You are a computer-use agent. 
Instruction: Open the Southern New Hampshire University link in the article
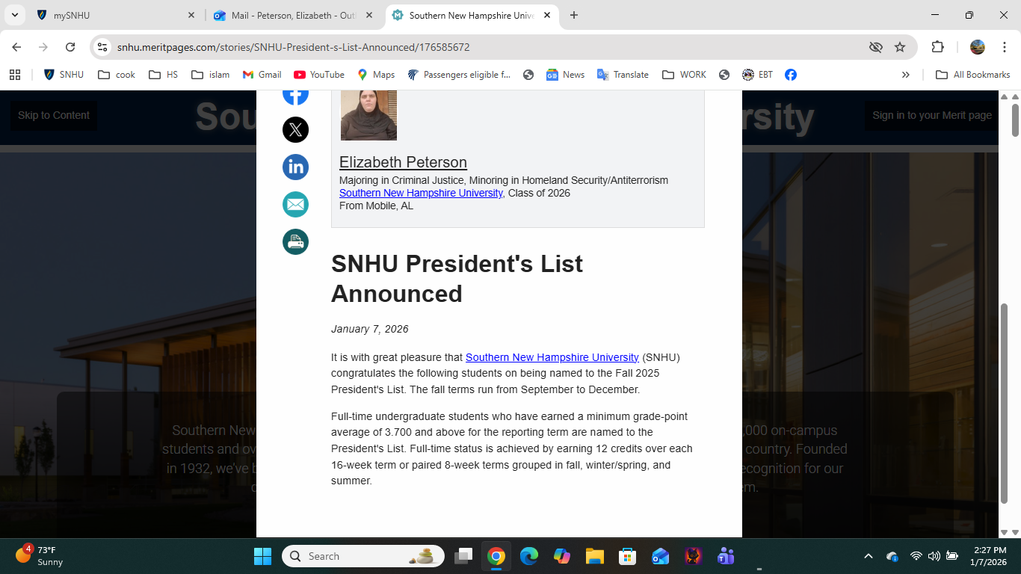[552, 357]
